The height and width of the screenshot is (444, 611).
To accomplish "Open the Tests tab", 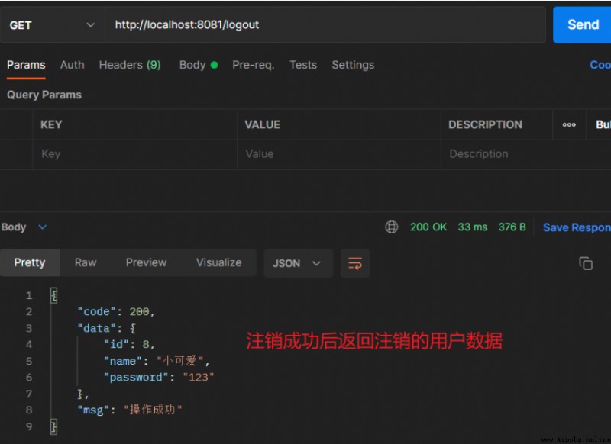I will click(302, 65).
